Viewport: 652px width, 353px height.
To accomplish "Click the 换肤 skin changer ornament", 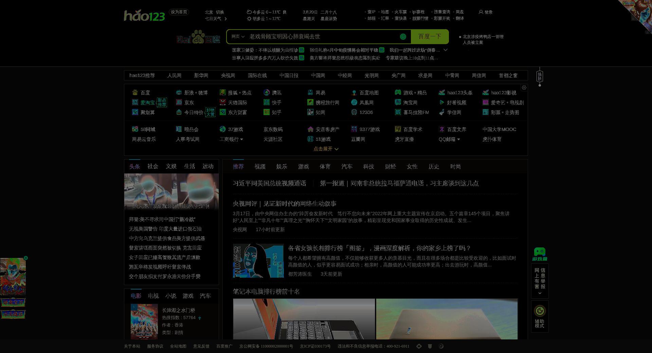I will coord(540,76).
